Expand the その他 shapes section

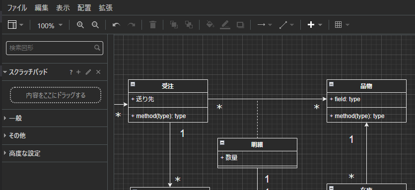55,136
